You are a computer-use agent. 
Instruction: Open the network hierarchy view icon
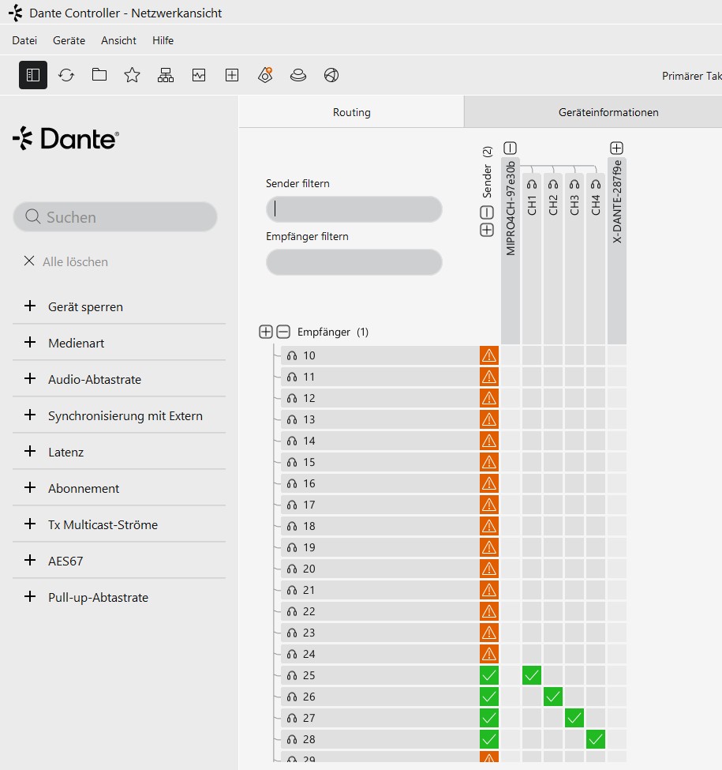click(x=165, y=75)
